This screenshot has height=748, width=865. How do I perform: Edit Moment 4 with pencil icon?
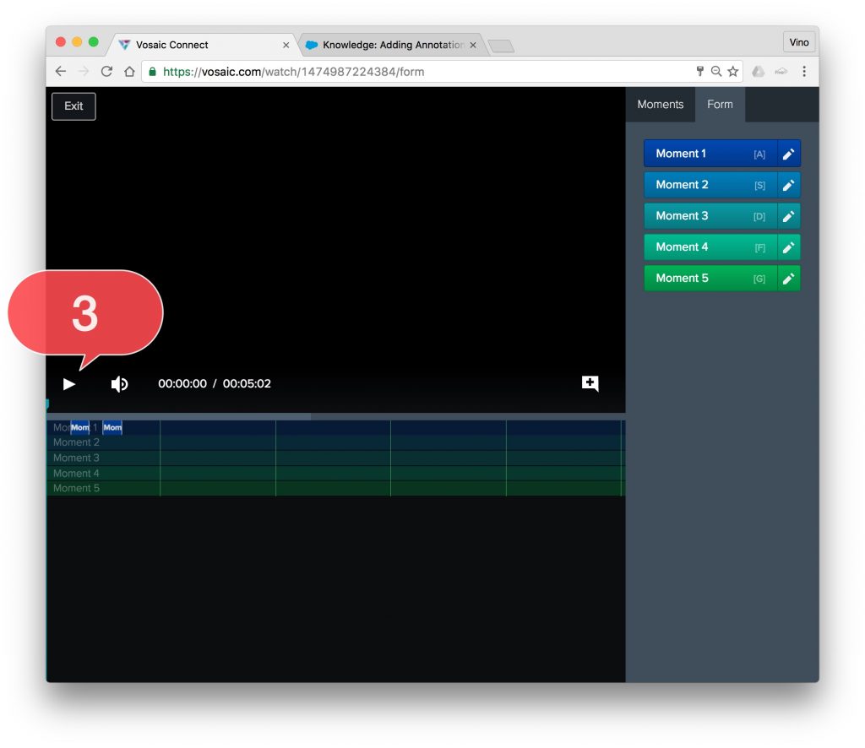788,247
